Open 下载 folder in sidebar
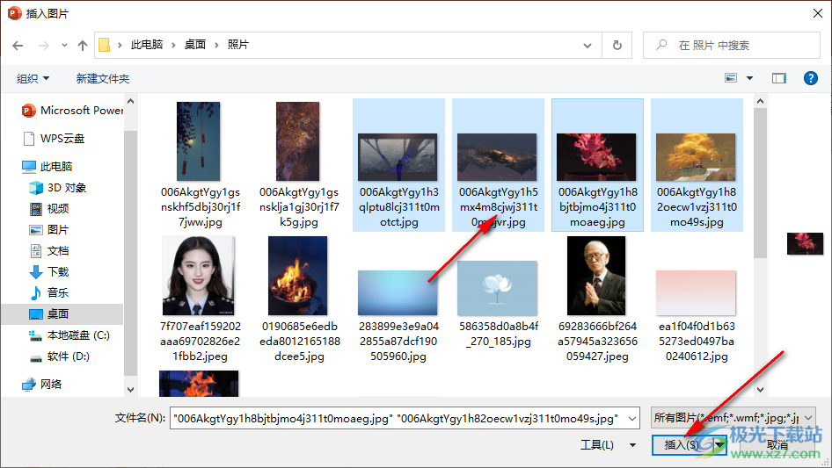Viewport: 832px width, 468px height. tap(49, 271)
